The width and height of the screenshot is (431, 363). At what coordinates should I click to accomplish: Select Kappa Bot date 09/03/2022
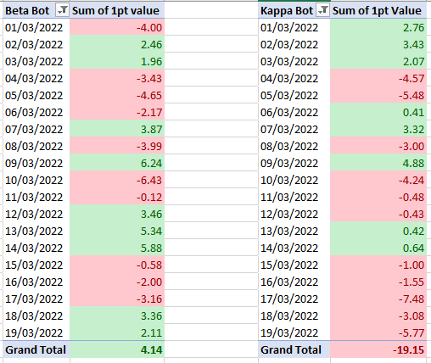294,163
